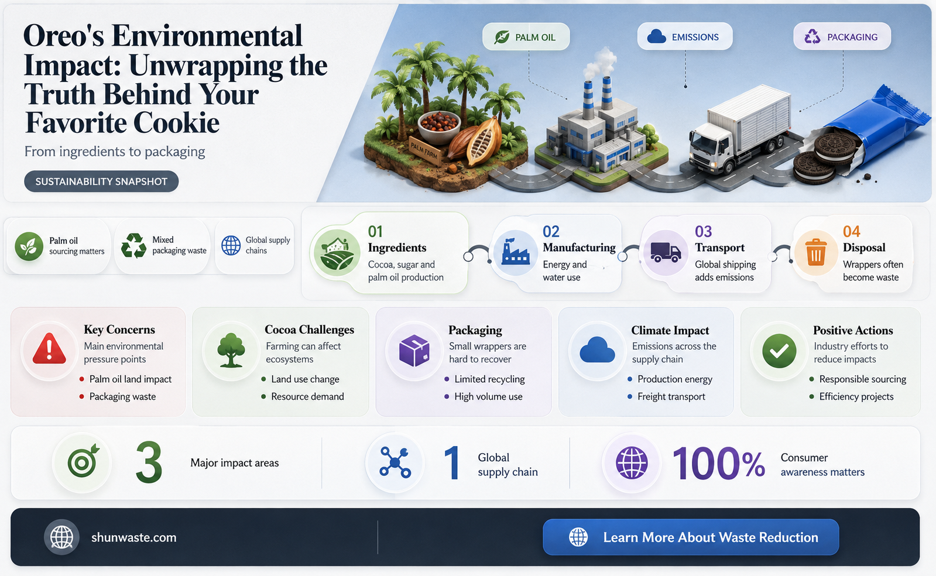Click the Wrappers often become waste text

click(873, 270)
